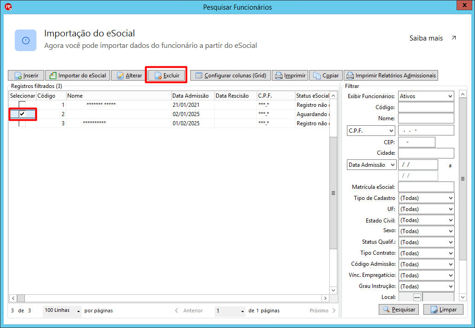Screen dimensions: 475x328
Task: Click the grid horizontal scrollbar right arrow
Action: 325,299
